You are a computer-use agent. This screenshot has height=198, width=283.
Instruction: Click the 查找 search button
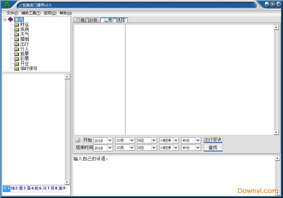pyautogui.click(x=213, y=148)
